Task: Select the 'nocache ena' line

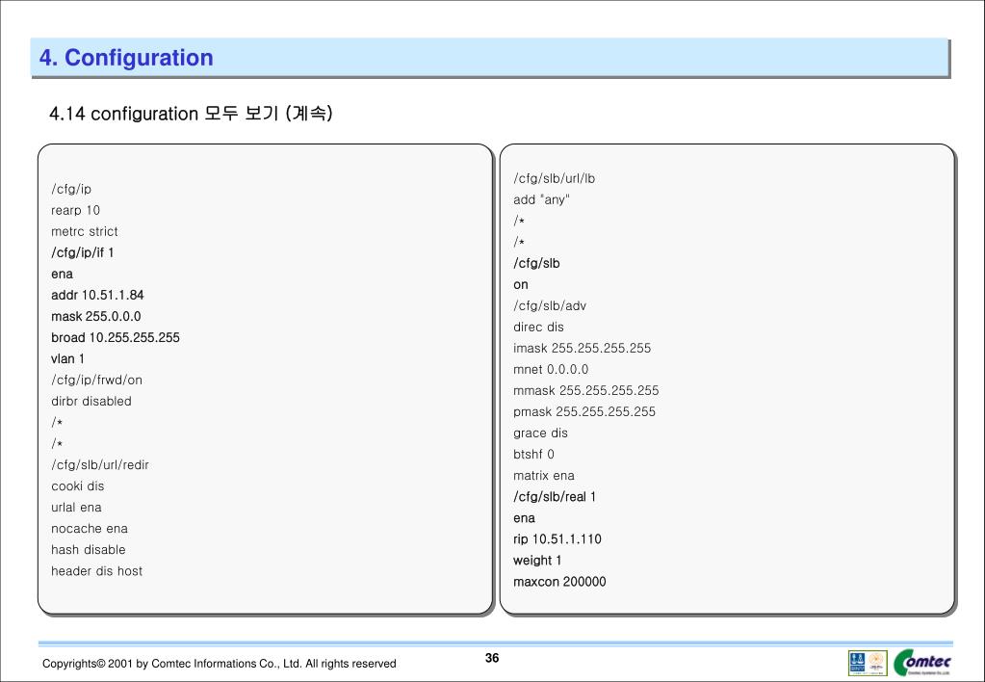Action: pos(90,529)
